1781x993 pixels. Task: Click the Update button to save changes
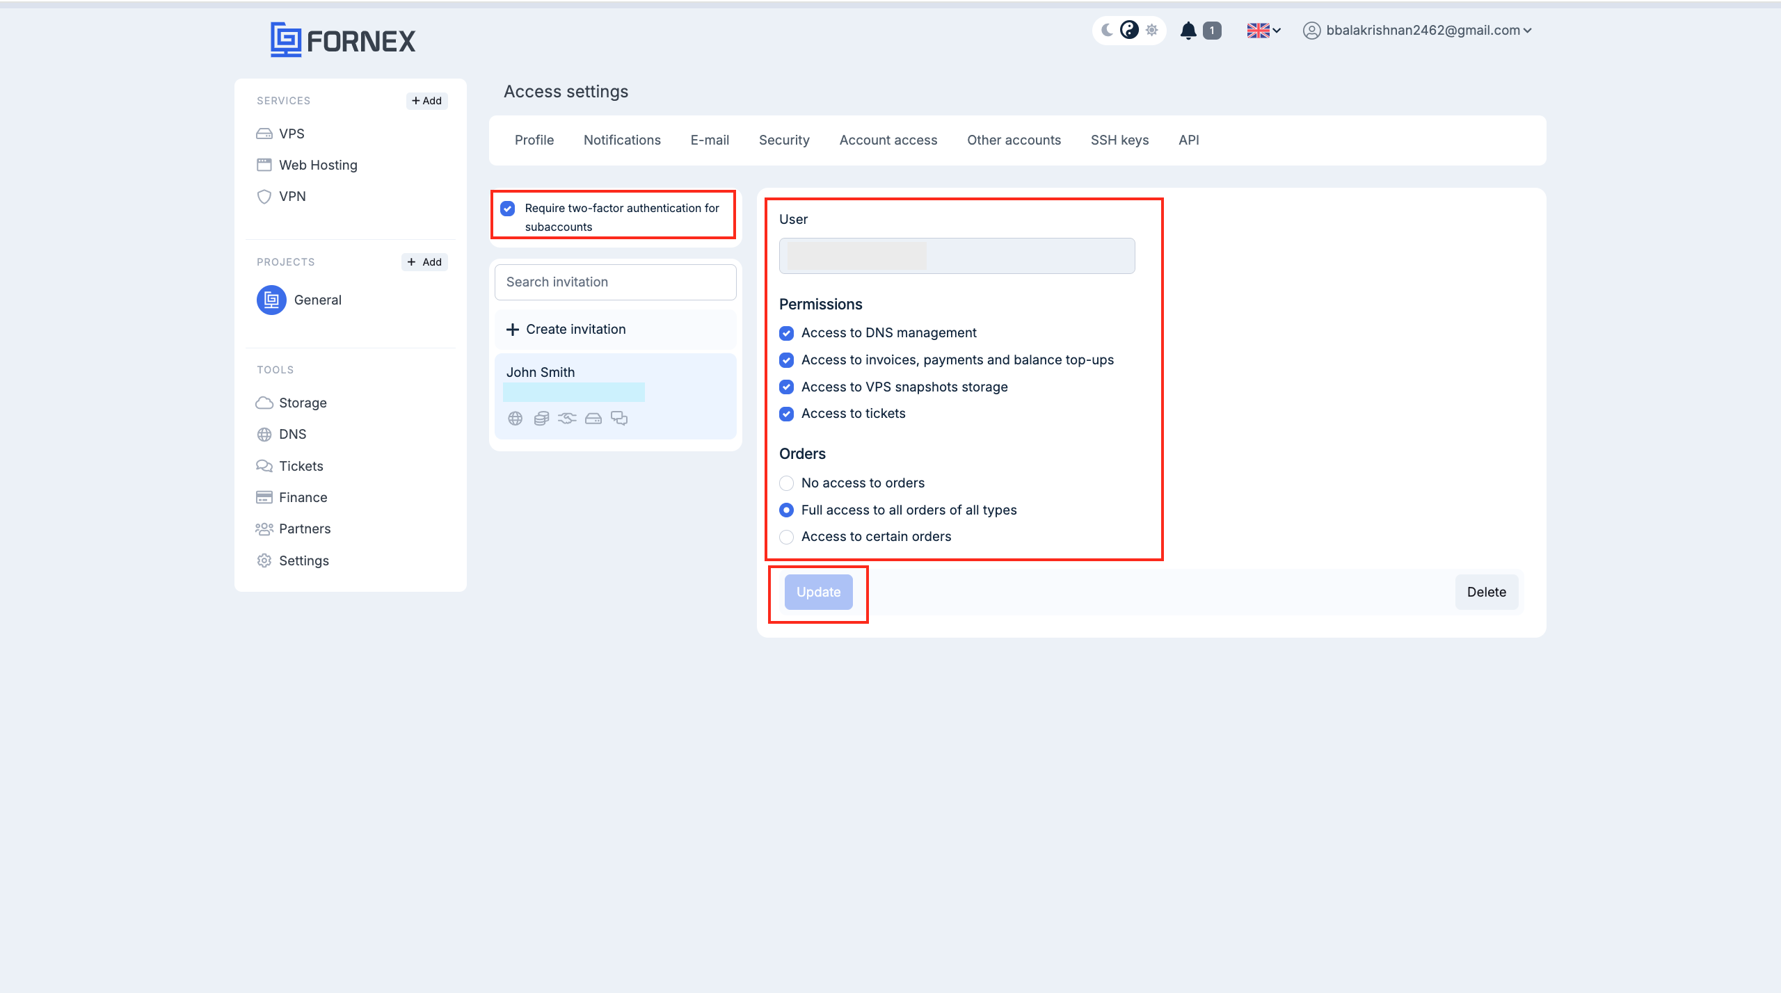tap(818, 592)
